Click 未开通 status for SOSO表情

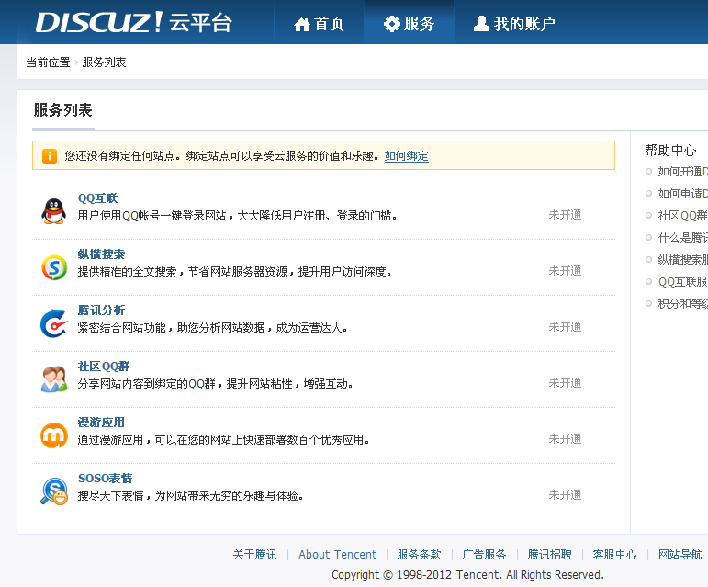pos(565,495)
